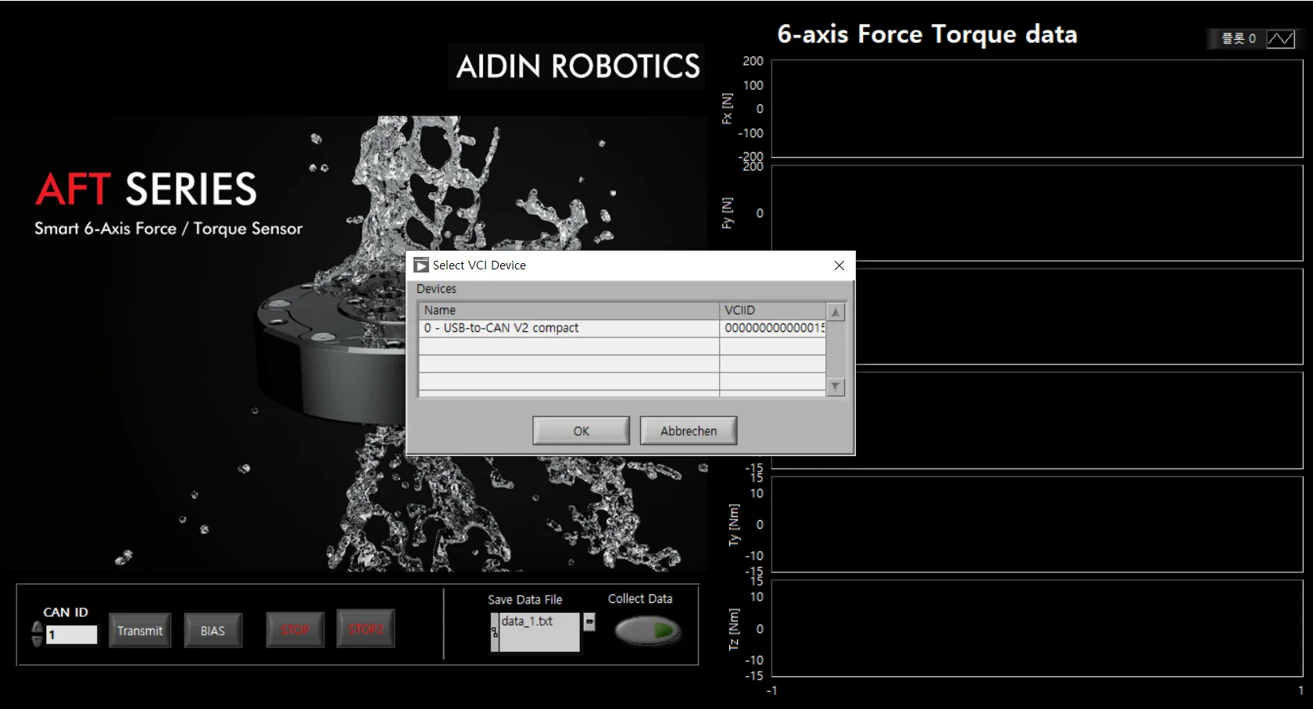The width and height of the screenshot is (1313, 709).
Task: Click the plot legend line-style icon
Action: (x=1280, y=39)
